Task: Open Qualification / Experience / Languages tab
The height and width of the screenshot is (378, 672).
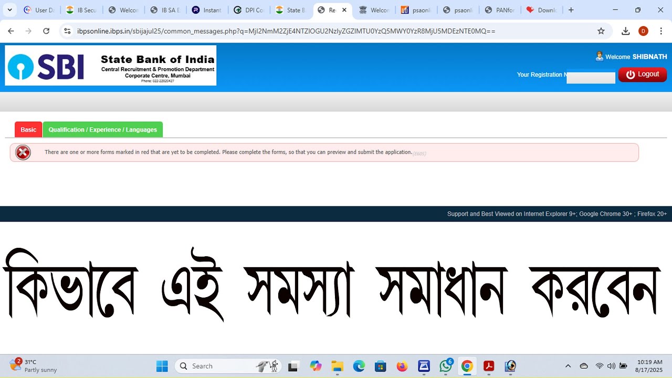Action: click(103, 130)
